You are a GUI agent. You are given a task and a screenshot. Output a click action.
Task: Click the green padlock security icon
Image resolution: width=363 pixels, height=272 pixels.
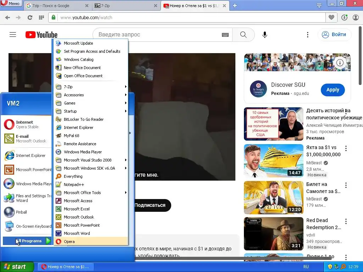(54, 17)
